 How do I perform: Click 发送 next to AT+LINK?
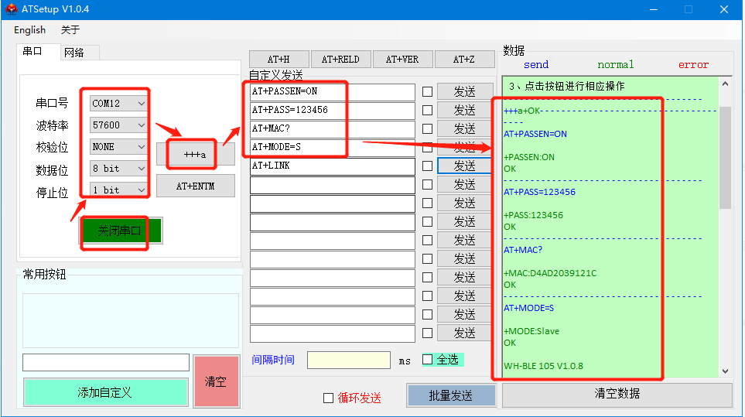pos(464,166)
